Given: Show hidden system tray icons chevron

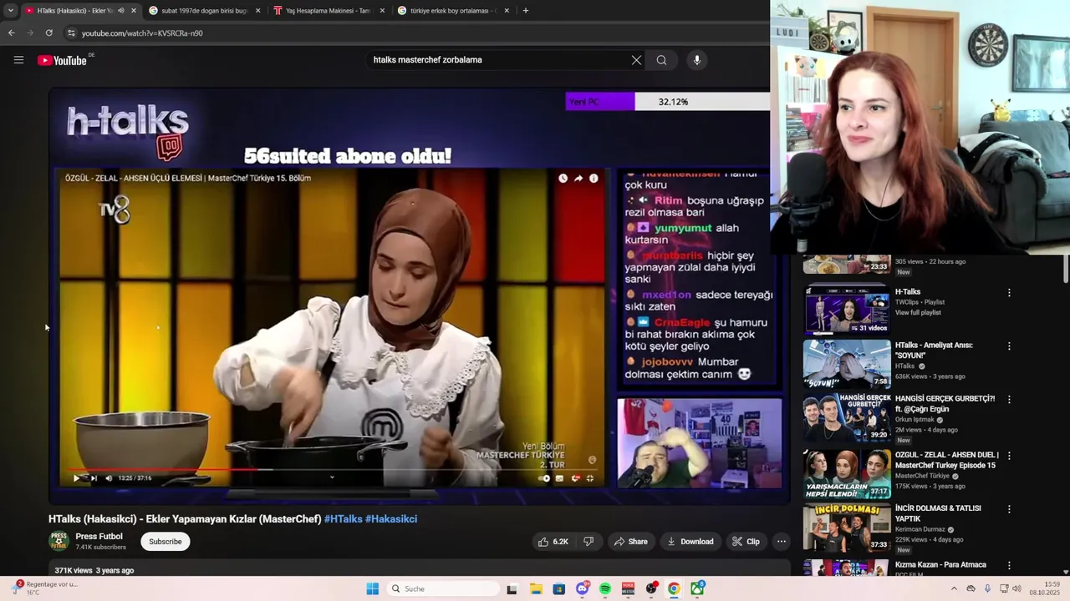Looking at the screenshot, I should (954, 588).
